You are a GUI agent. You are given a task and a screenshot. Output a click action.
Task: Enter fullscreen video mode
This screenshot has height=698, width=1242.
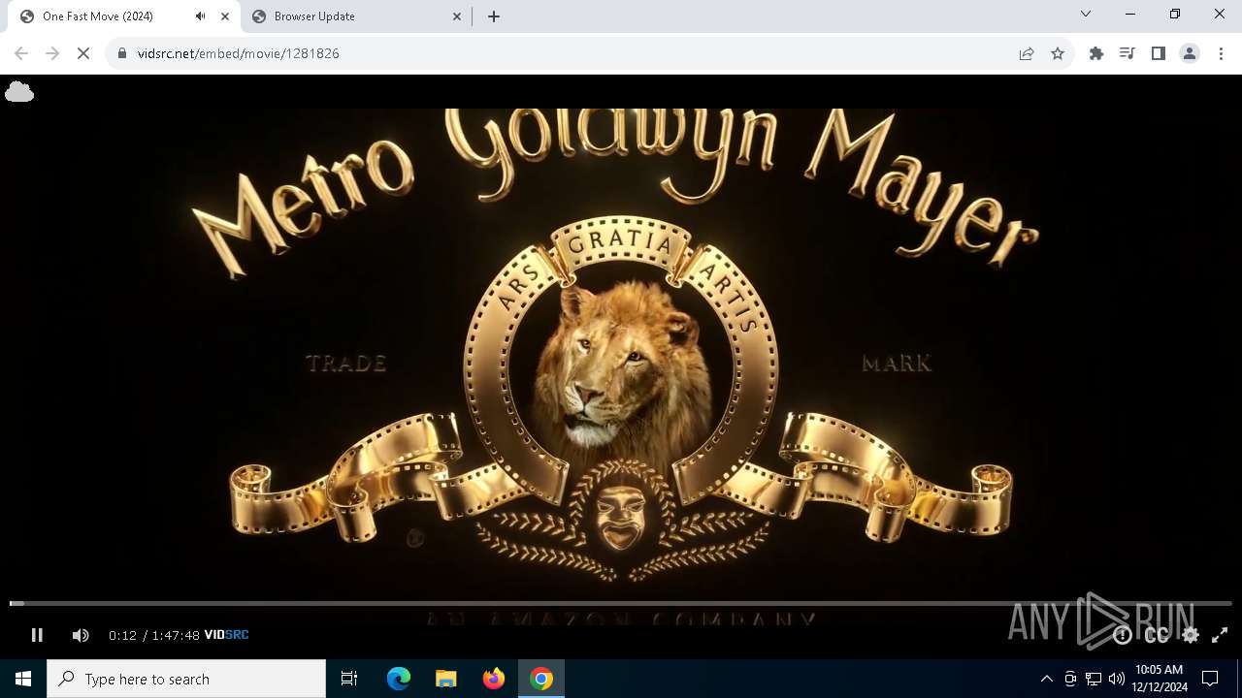pos(1220,635)
